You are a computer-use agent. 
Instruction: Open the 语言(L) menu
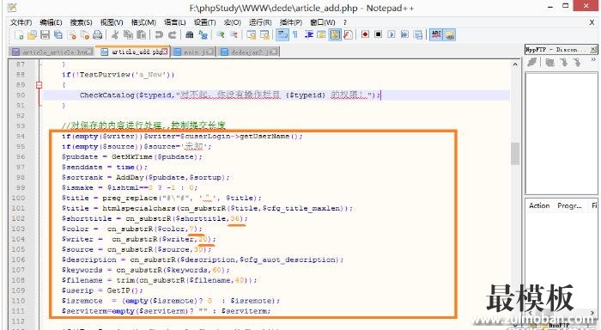[175, 22]
